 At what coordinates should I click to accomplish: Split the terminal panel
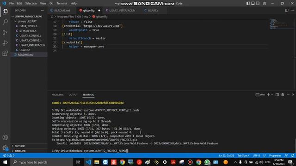pos(277,95)
